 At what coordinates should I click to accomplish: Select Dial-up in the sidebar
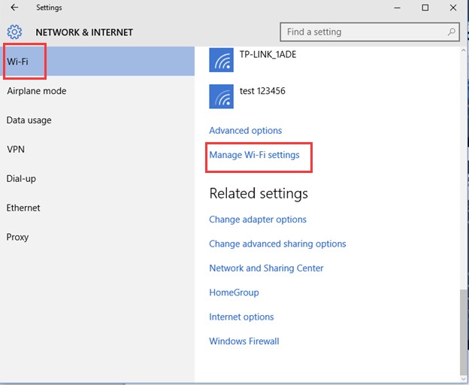tap(21, 179)
